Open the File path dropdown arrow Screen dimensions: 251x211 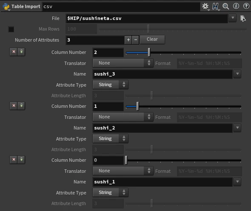(233, 18)
